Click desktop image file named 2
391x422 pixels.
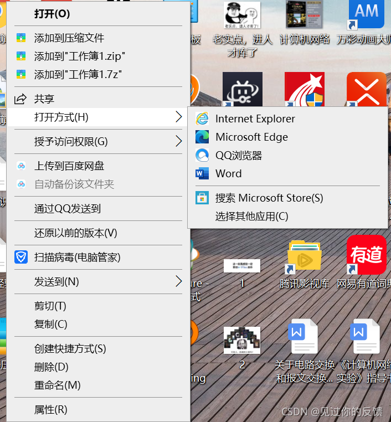(242, 340)
